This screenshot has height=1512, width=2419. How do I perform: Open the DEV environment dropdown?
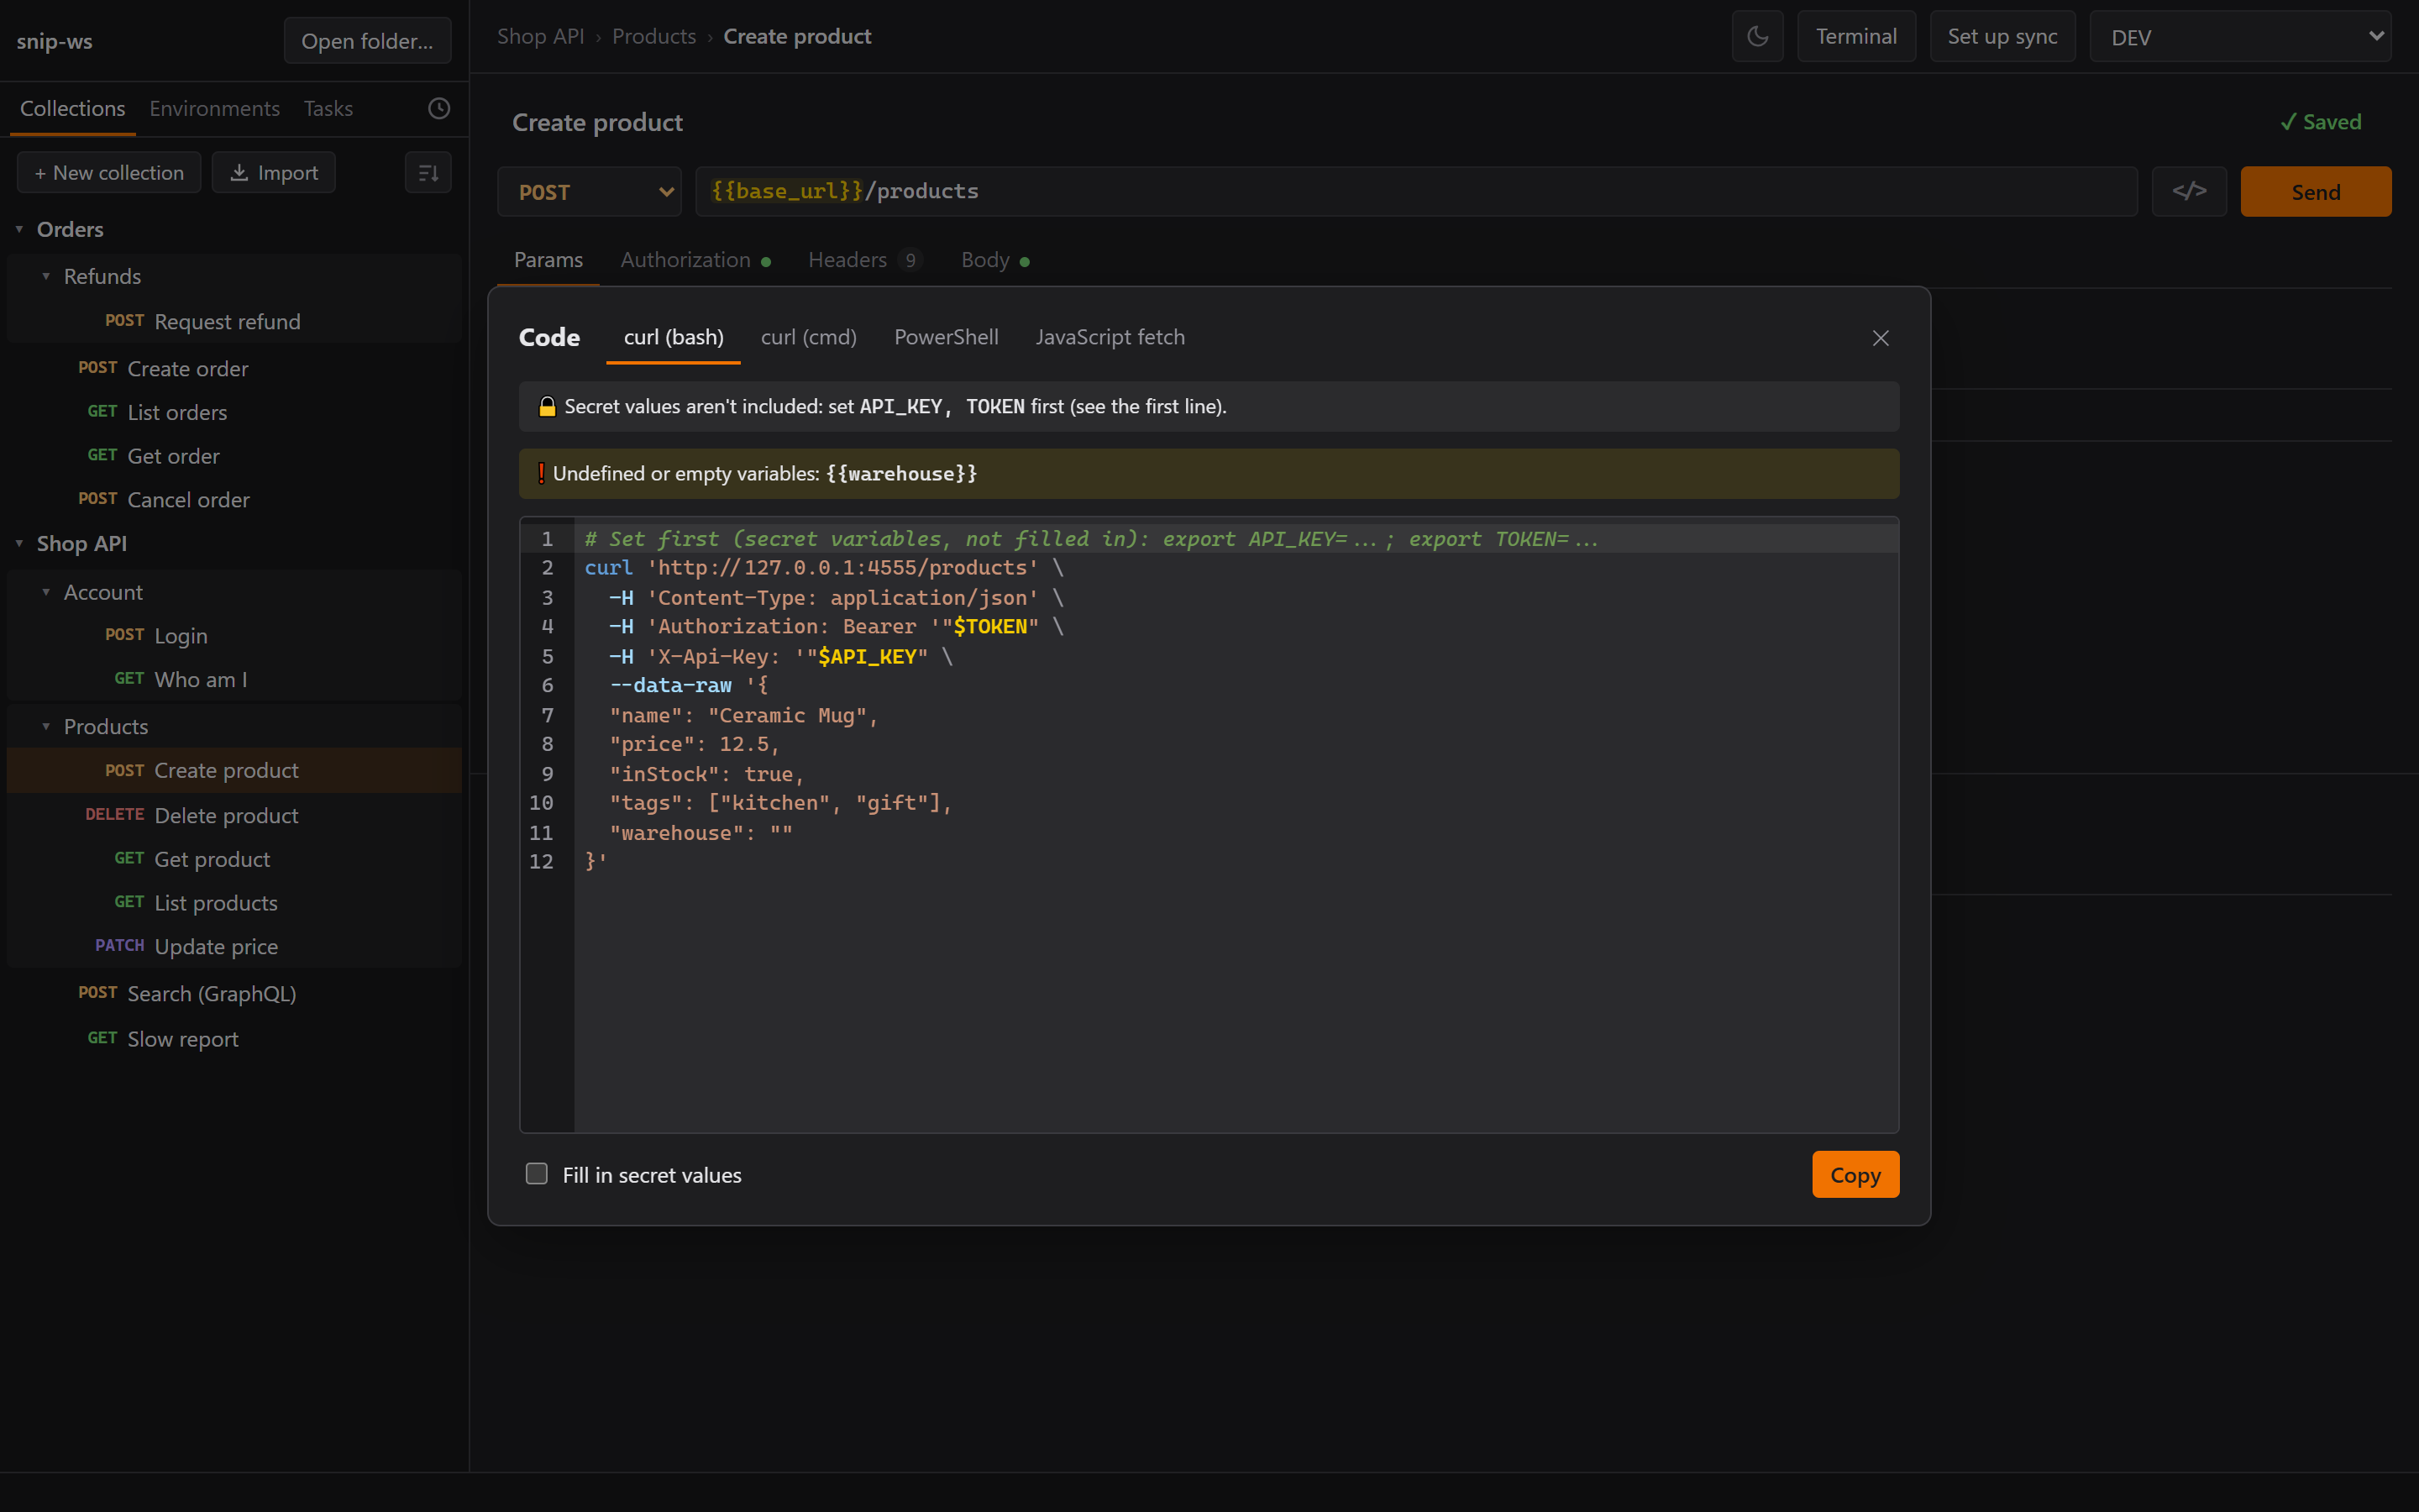[x=2240, y=37]
